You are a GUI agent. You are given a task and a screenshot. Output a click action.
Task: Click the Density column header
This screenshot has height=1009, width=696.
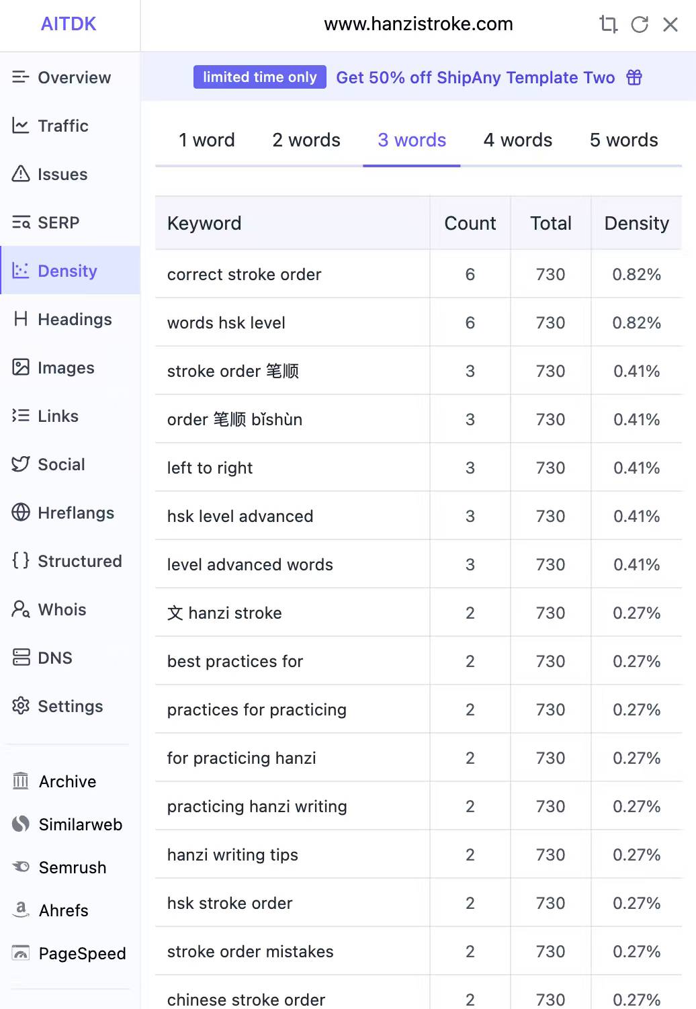637,223
